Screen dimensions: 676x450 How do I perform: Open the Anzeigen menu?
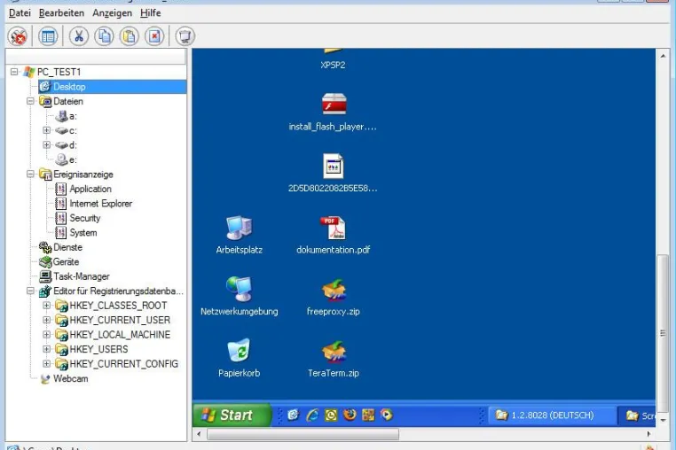[112, 13]
